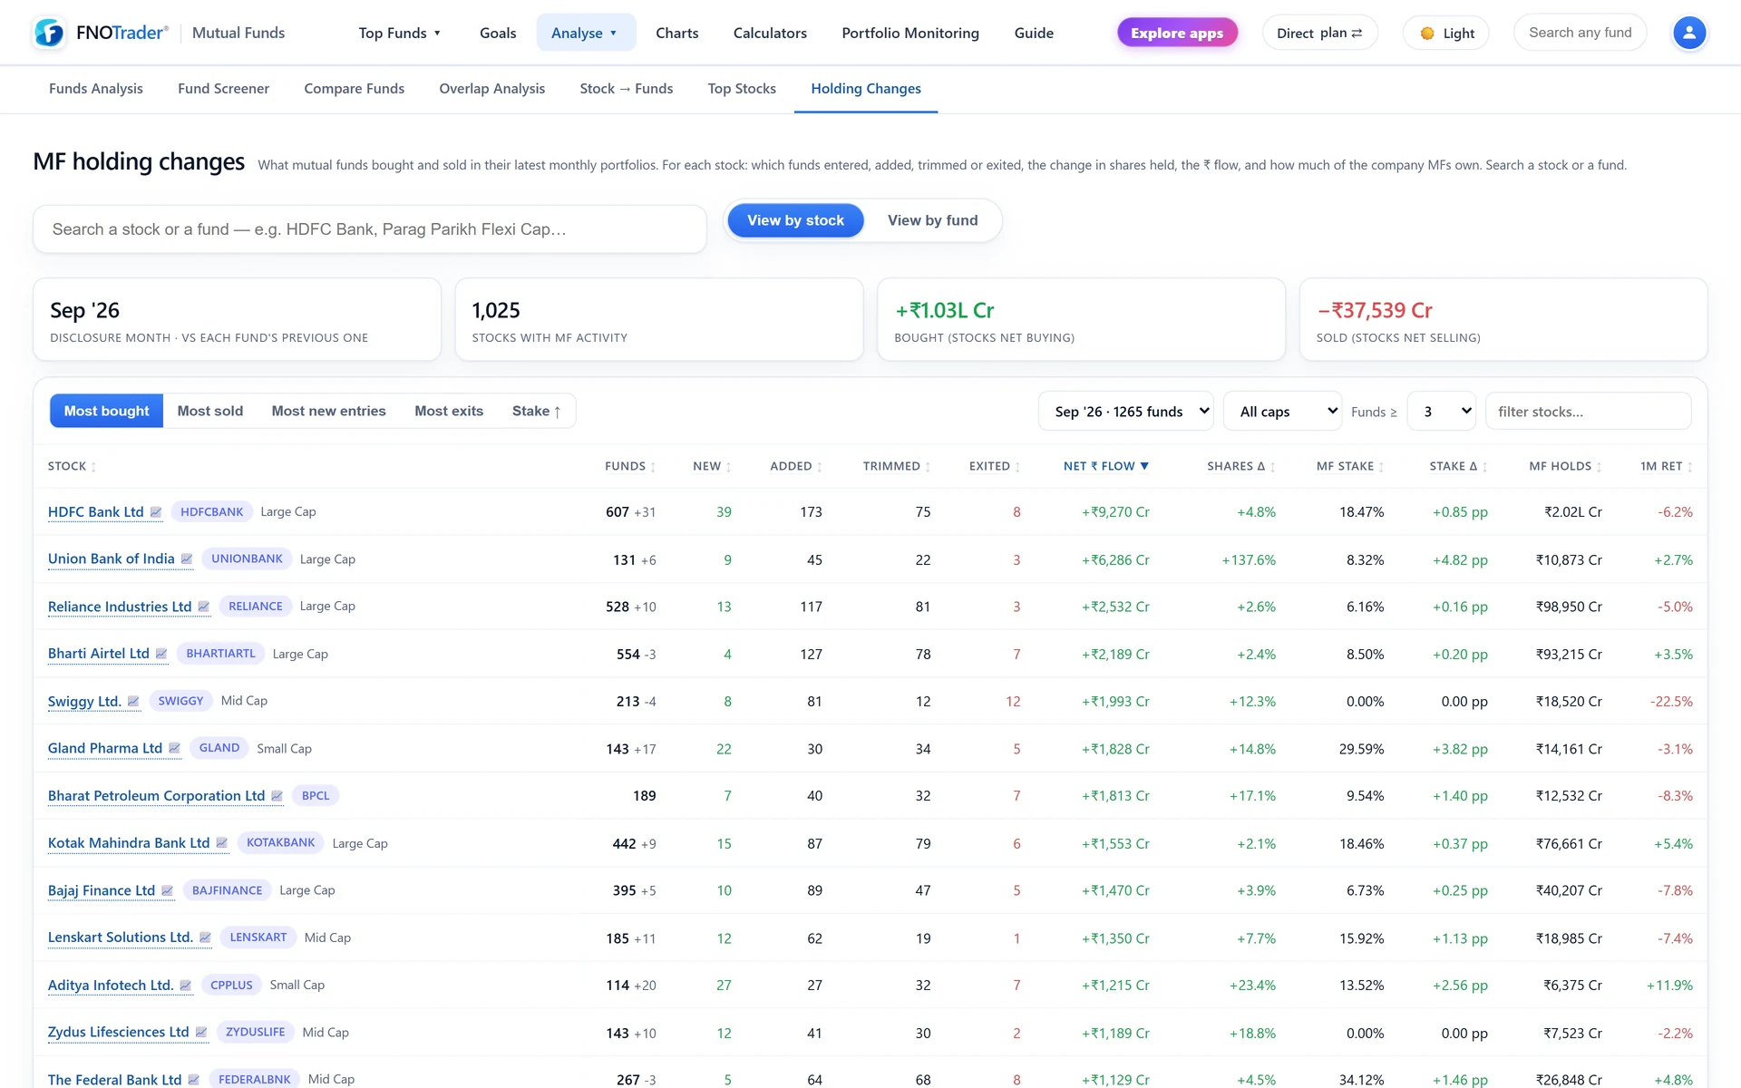Select View by fund mode

(932, 220)
